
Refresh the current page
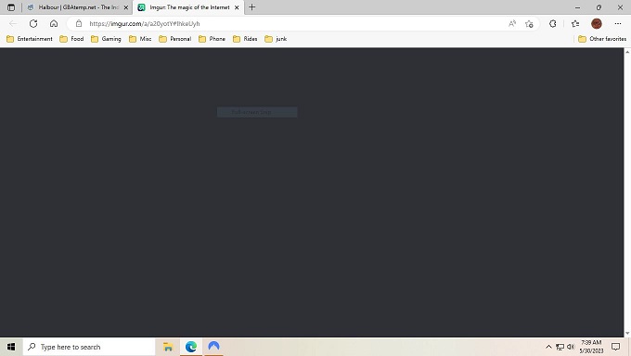coord(33,24)
